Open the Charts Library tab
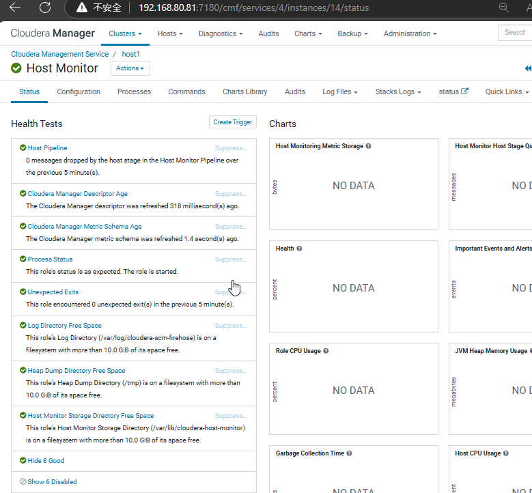Viewport: 532px width, 493px height. point(245,92)
